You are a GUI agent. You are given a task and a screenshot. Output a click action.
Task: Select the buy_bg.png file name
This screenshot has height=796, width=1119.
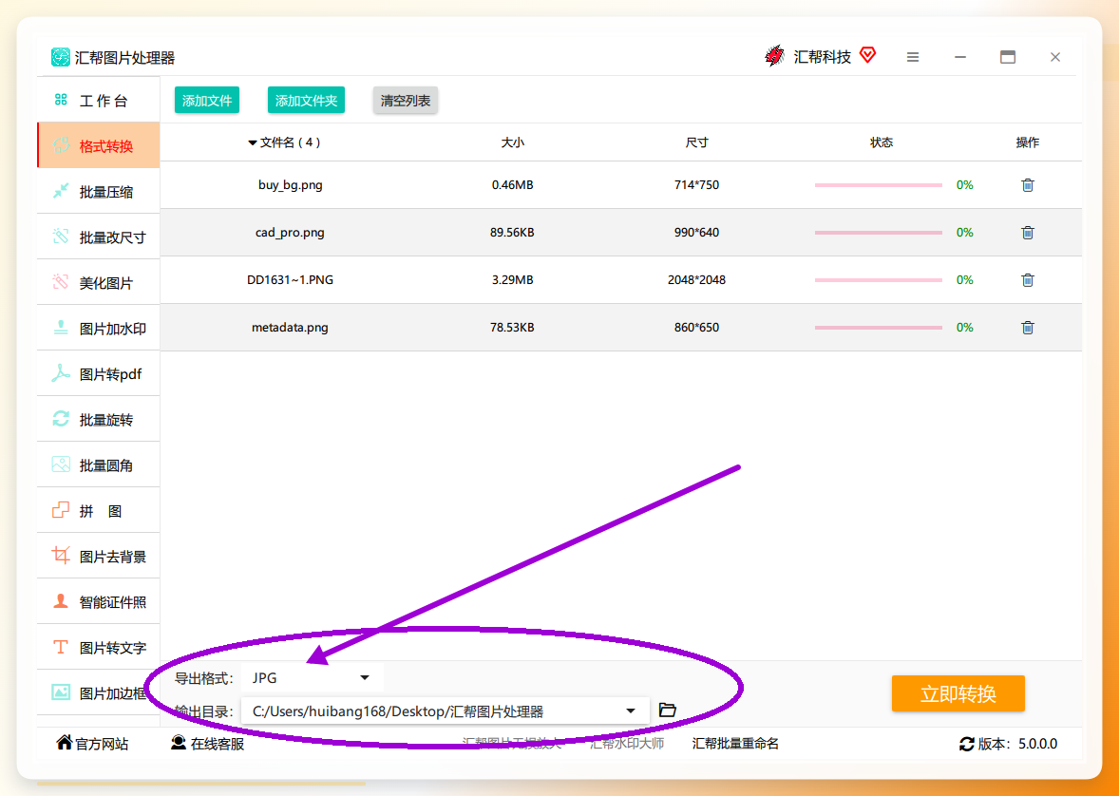point(291,185)
